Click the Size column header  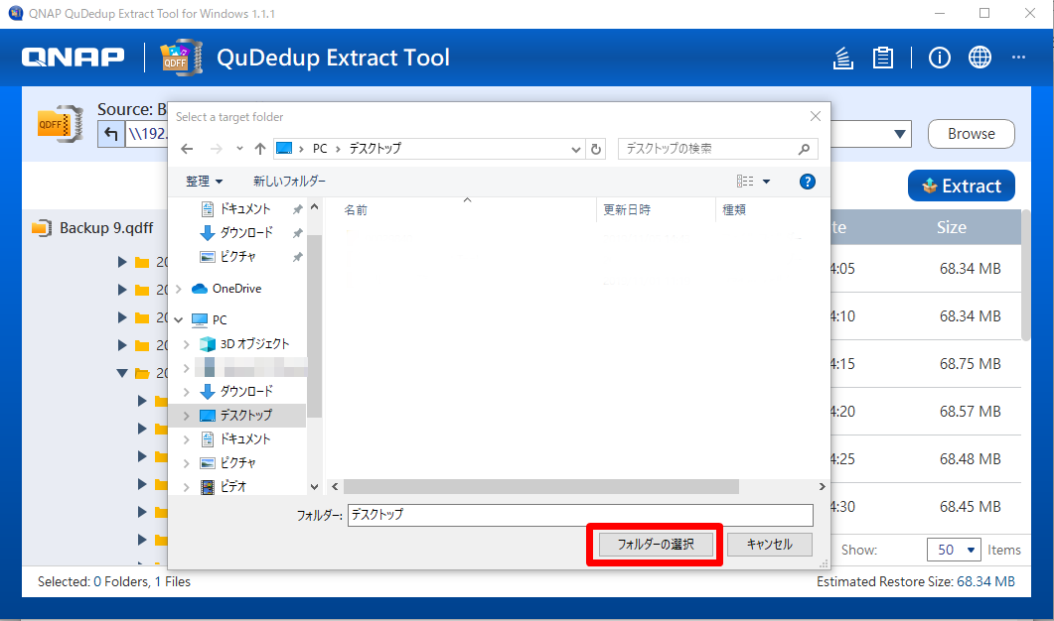tap(951, 227)
